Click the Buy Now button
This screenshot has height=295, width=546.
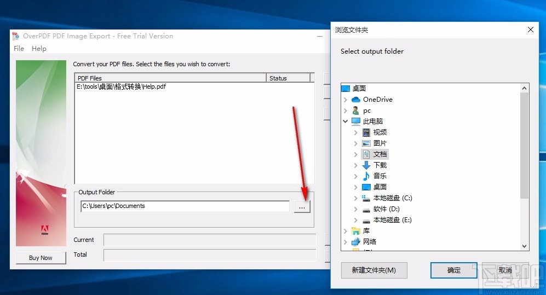(41, 258)
